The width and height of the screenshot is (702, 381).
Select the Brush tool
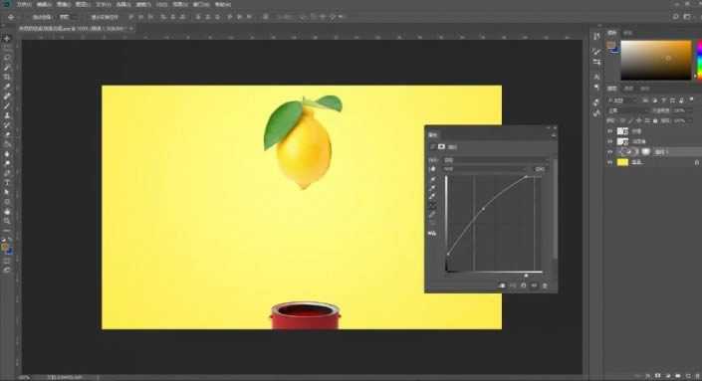click(x=7, y=106)
